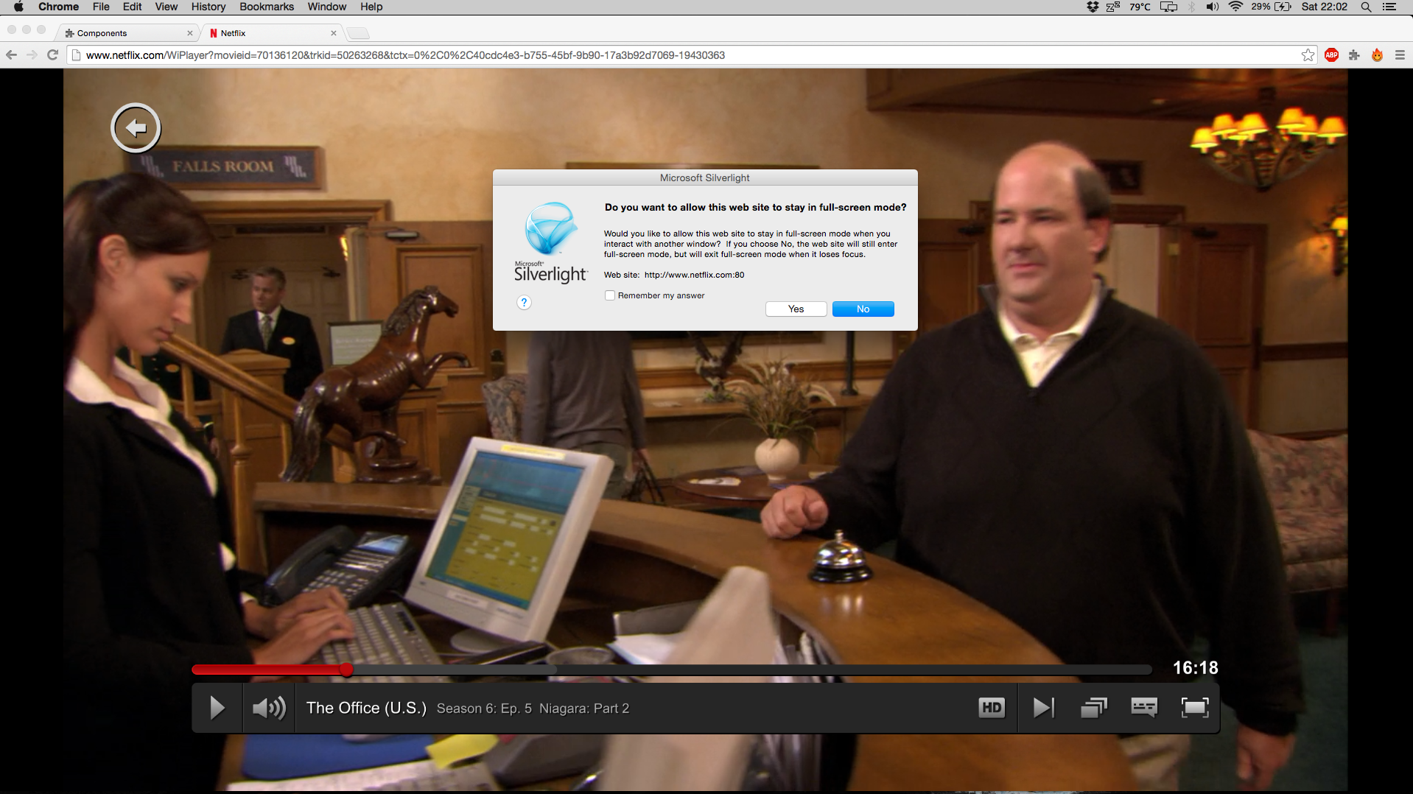
Task: Click the Season 6: Ep. 5 label
Action: pos(484,709)
